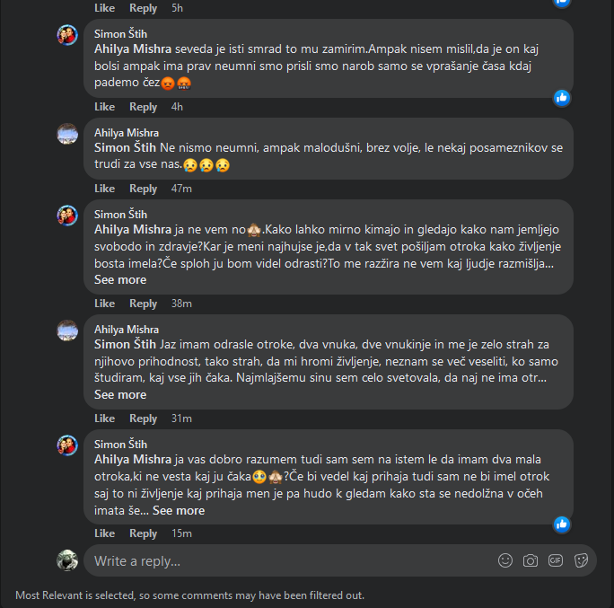614x608 pixels.
Task: Click your profile avatar beside the reply field
Action: (67, 560)
